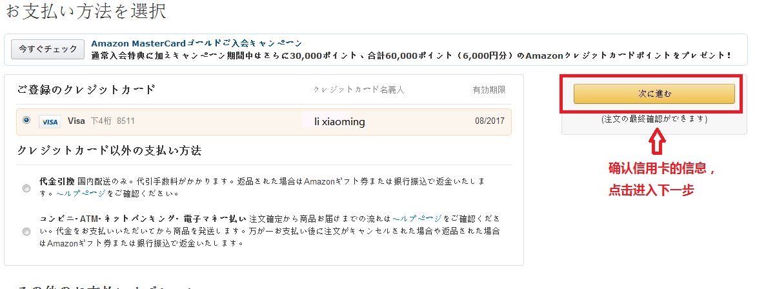Click the ご登録のクレジットカード section heading

86,89
